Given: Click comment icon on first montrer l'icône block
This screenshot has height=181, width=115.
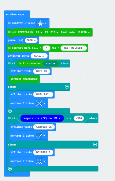Looking at the screenshot, I should click(x=9, y=23).
